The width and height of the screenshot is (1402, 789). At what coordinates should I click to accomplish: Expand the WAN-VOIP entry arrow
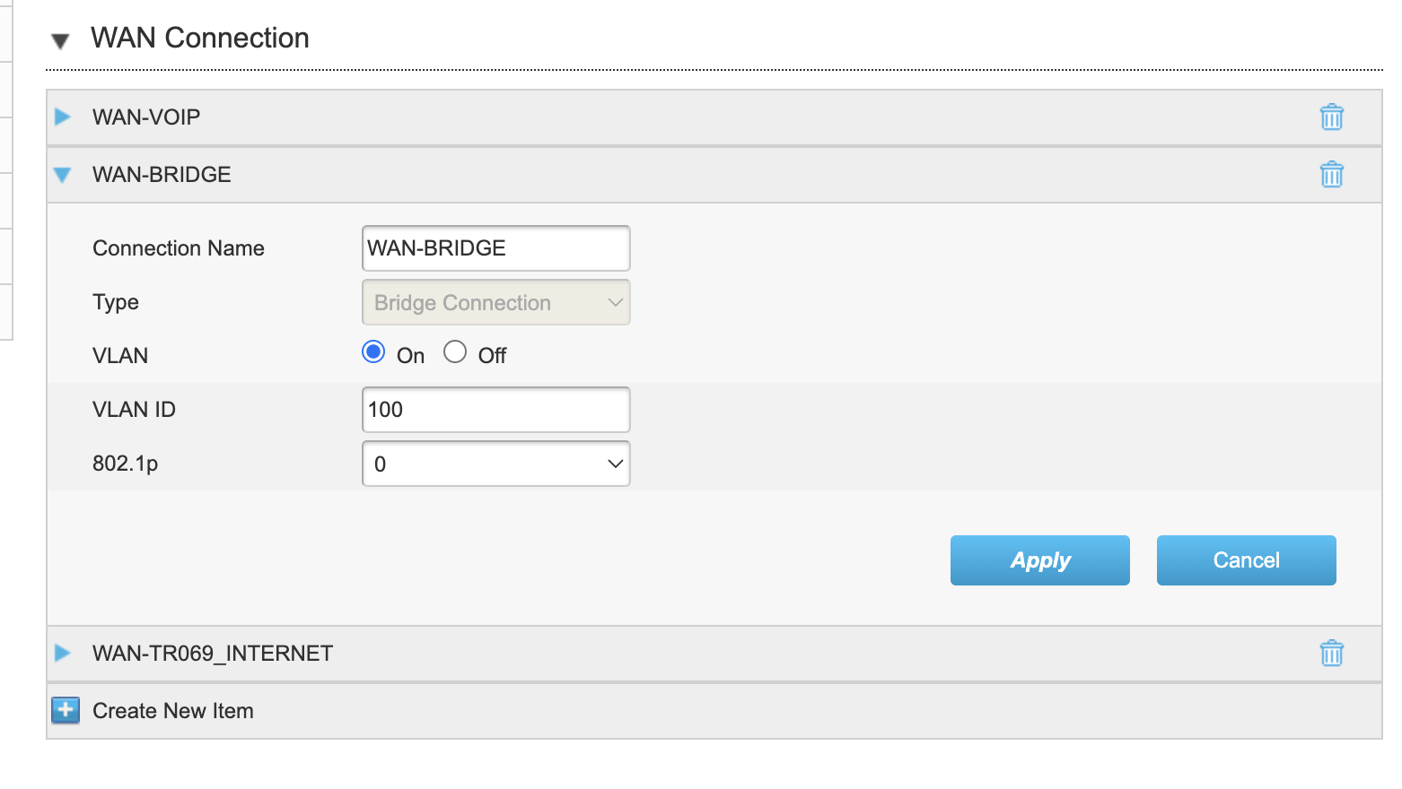pyautogui.click(x=62, y=117)
